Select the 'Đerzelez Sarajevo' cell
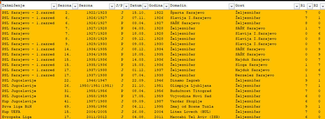This screenshot has width=325, height=119. pyautogui.click(x=267, y=75)
